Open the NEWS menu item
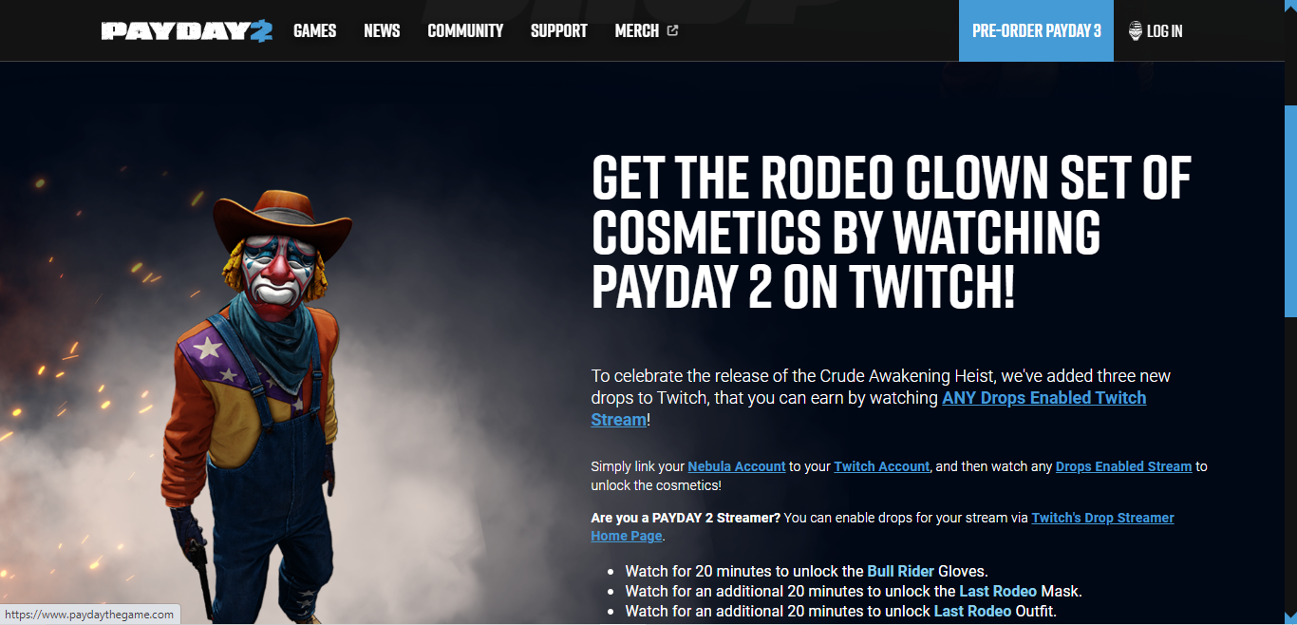Image resolution: width=1297 pixels, height=625 pixels. (382, 30)
